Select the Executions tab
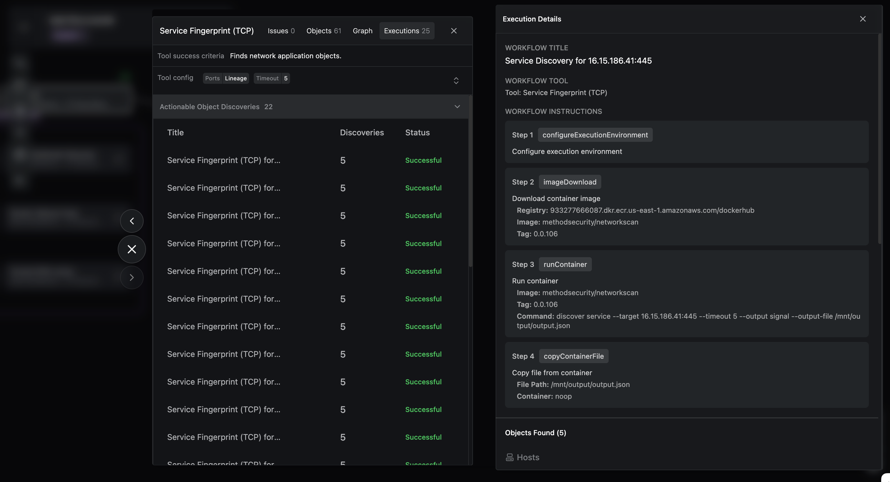 click(x=406, y=31)
